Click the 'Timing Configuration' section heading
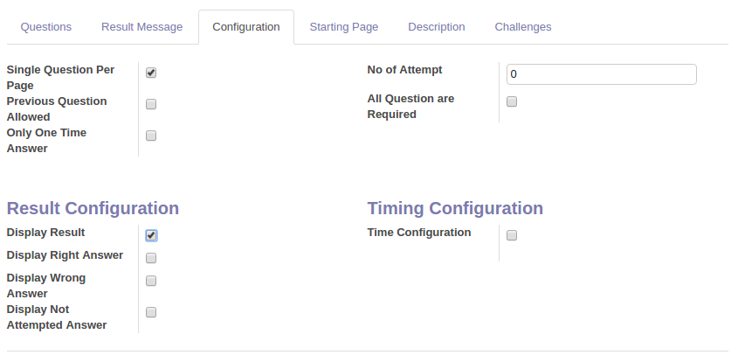The image size is (731, 355). tap(455, 208)
